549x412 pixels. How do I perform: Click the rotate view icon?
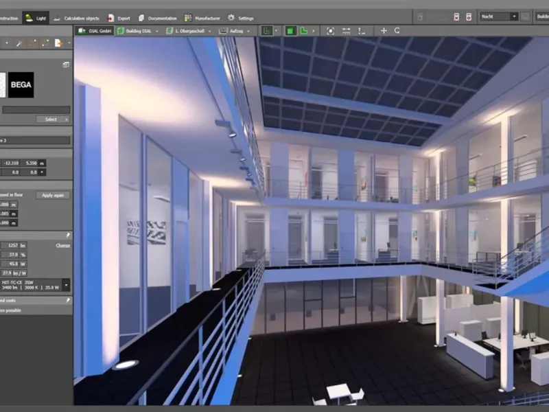coord(397,30)
